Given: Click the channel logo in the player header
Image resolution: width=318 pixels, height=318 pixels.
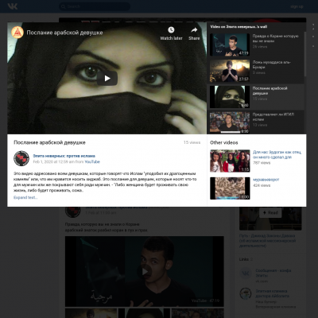Looking at the screenshot, I should pyautogui.click(x=17, y=33).
